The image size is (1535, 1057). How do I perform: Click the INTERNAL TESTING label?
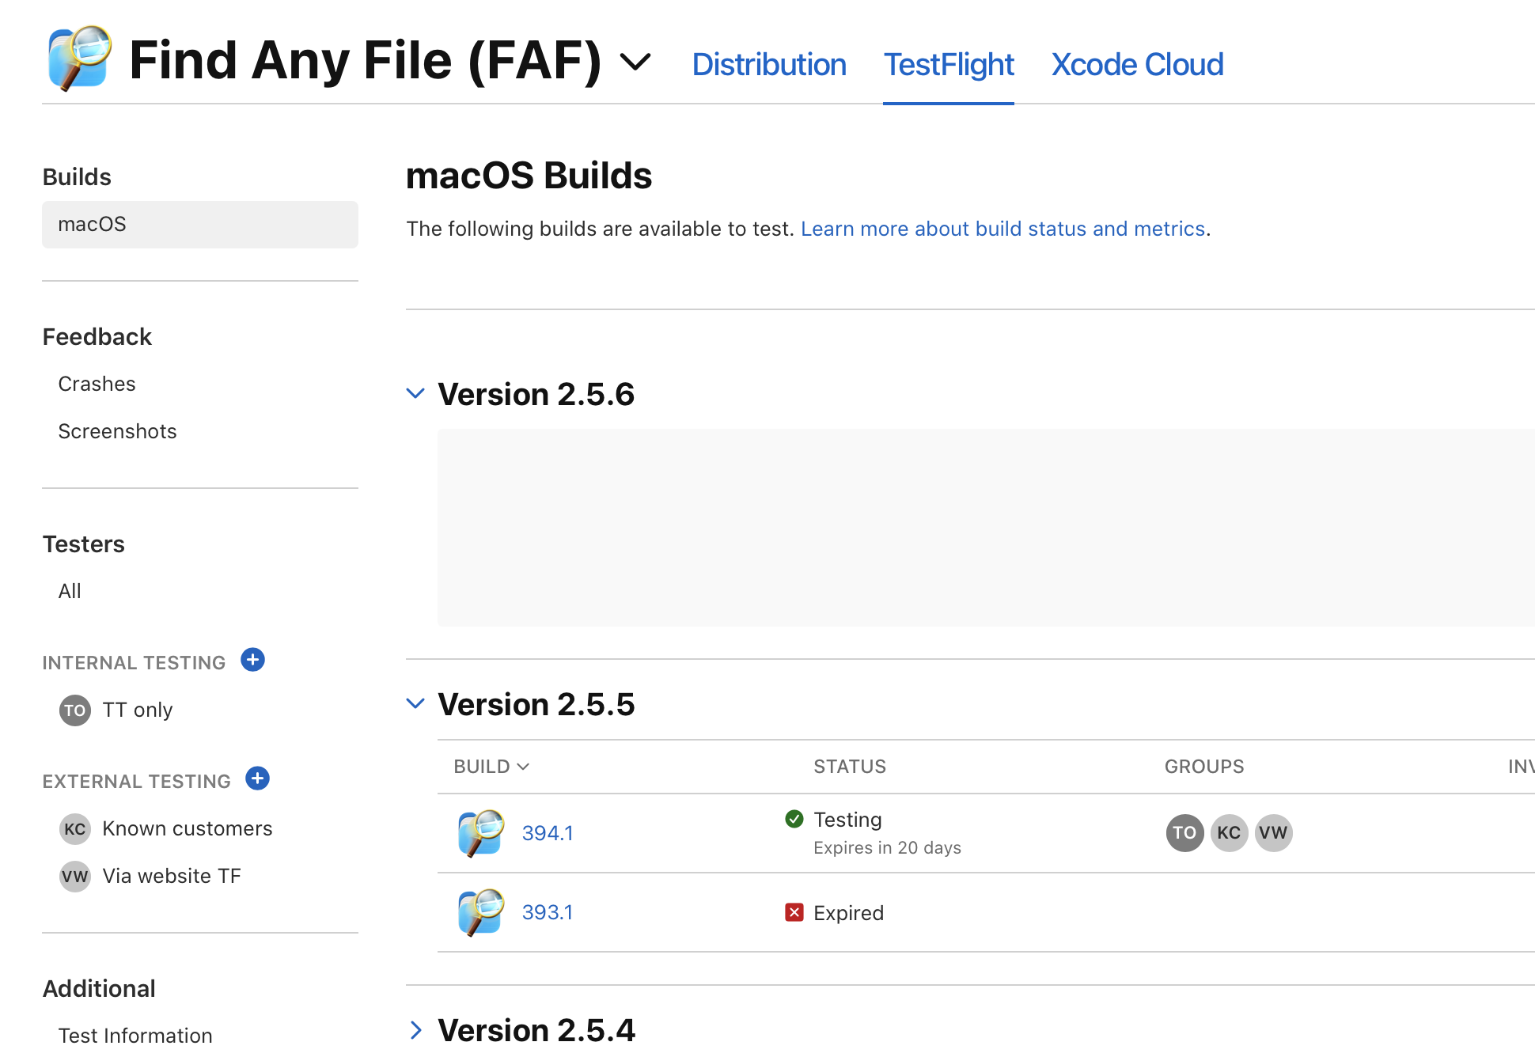pos(134,663)
